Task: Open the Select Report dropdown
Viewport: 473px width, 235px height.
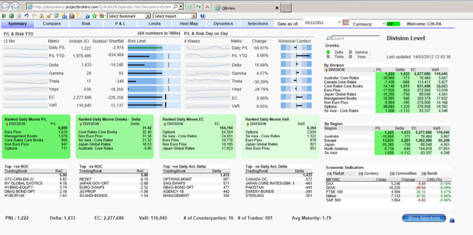Action: (x=194, y=16)
